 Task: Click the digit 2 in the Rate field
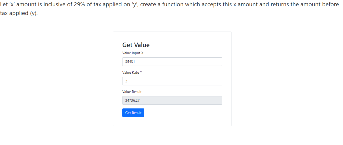[126, 81]
